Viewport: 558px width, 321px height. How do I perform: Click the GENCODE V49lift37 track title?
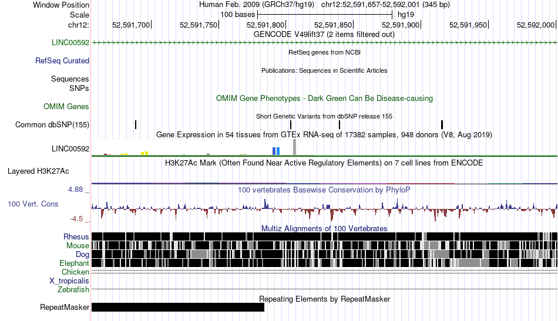click(324, 35)
